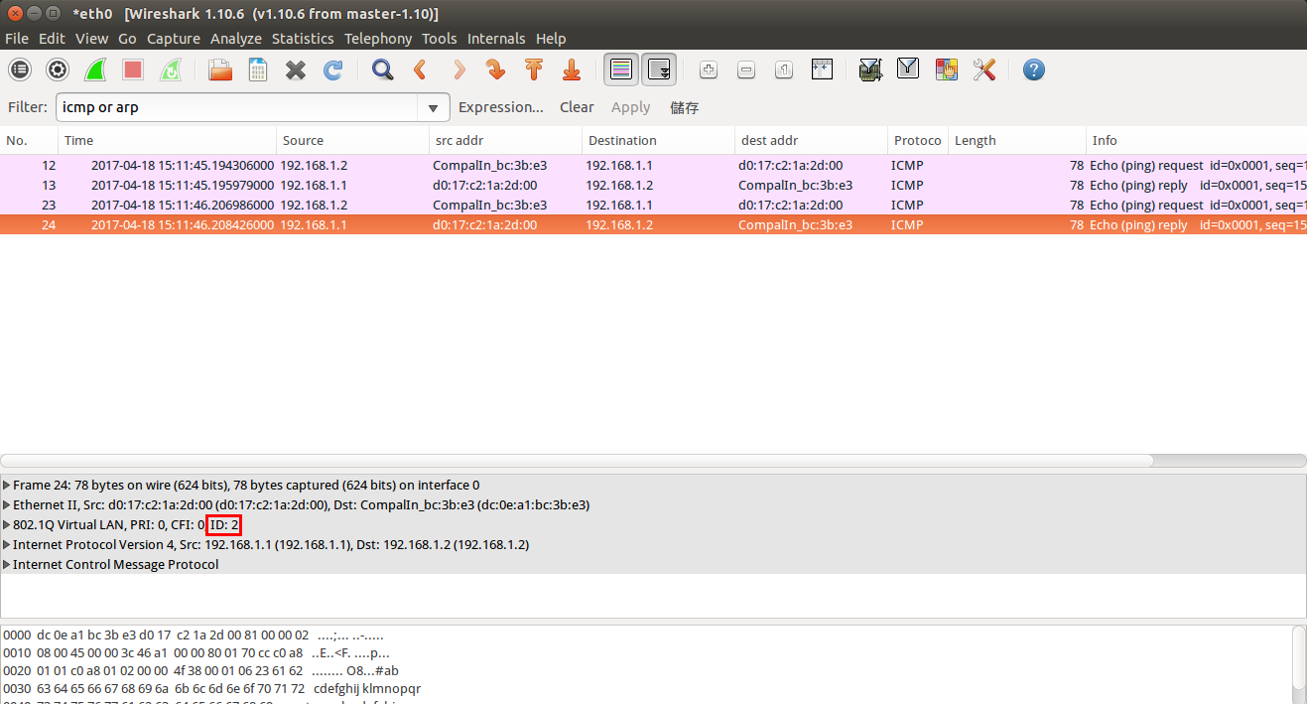Edit coloring rules icon
The width and height of the screenshot is (1307, 704).
pos(946,70)
